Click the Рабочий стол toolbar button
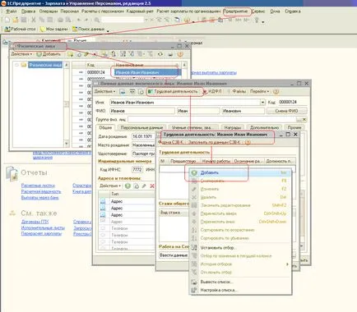Screen dimensions: 357x312 click(20, 29)
